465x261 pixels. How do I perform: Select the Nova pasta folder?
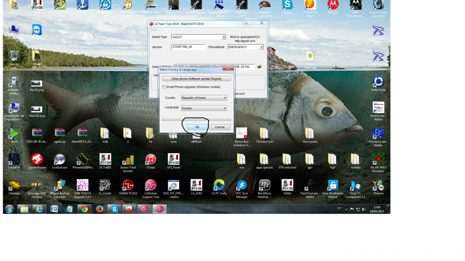(x=310, y=136)
